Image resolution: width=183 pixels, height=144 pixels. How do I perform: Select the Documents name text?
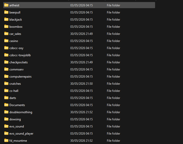[17, 105]
